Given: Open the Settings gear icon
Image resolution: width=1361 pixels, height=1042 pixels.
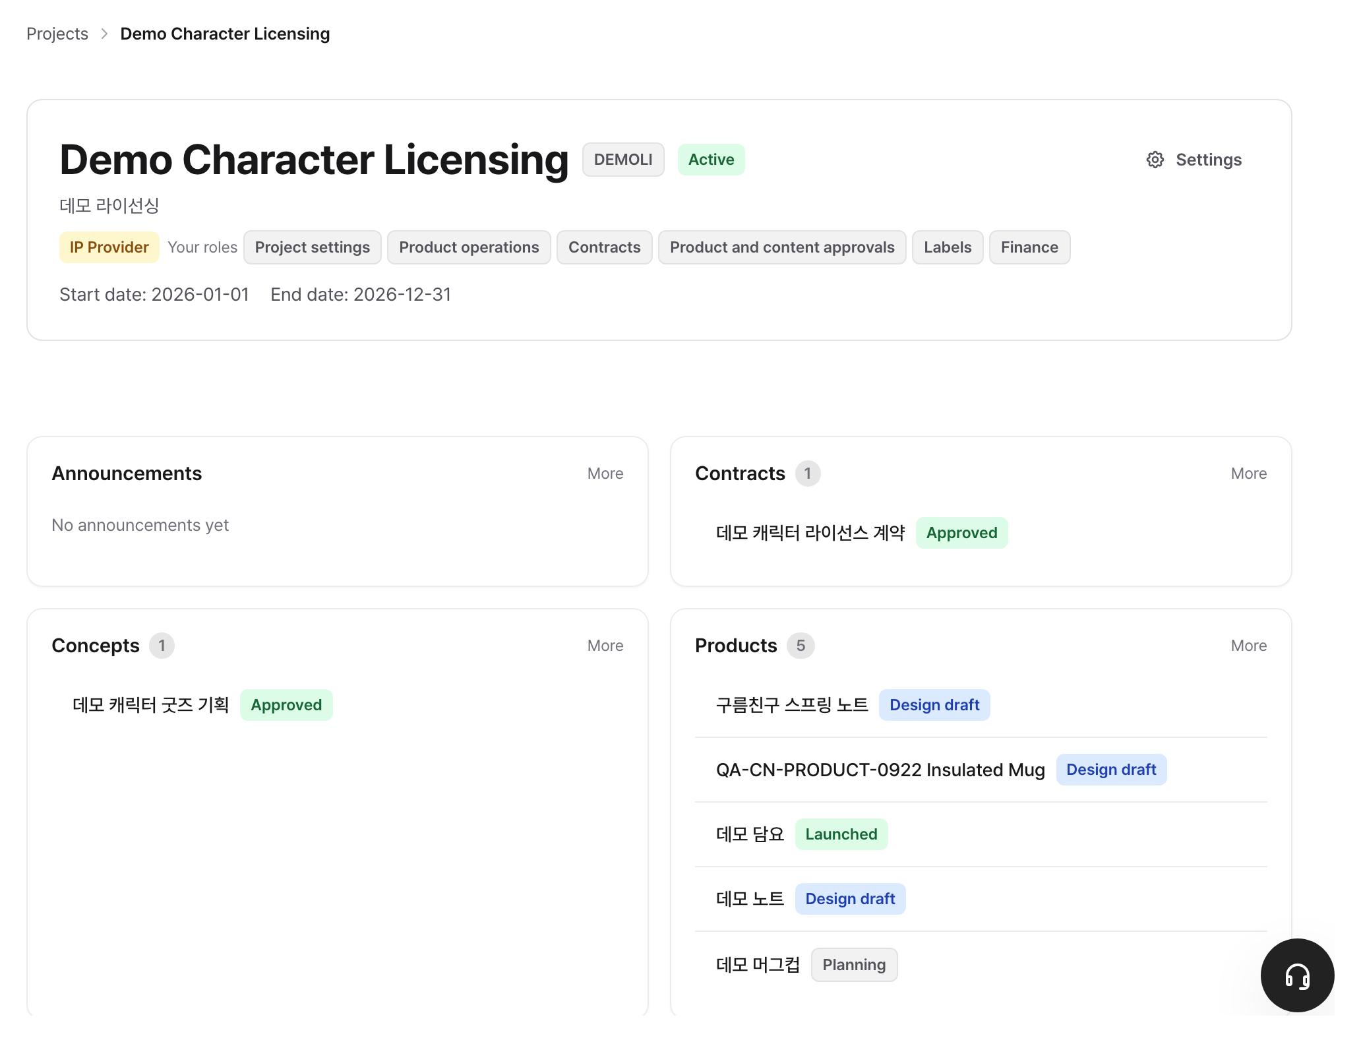Looking at the screenshot, I should click(1155, 160).
